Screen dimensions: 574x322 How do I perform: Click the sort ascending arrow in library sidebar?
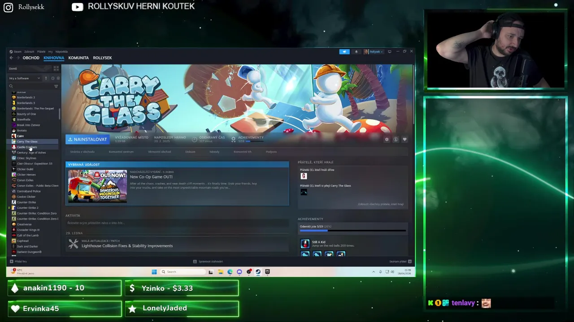46,78
